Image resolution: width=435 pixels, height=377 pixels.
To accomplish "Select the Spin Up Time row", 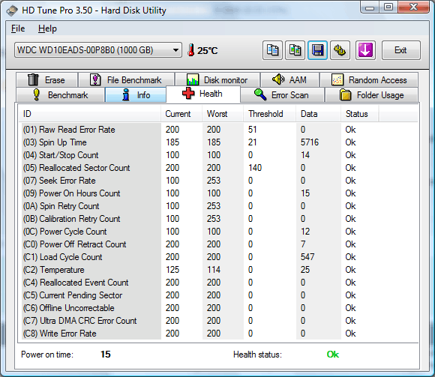I will [x=218, y=142].
